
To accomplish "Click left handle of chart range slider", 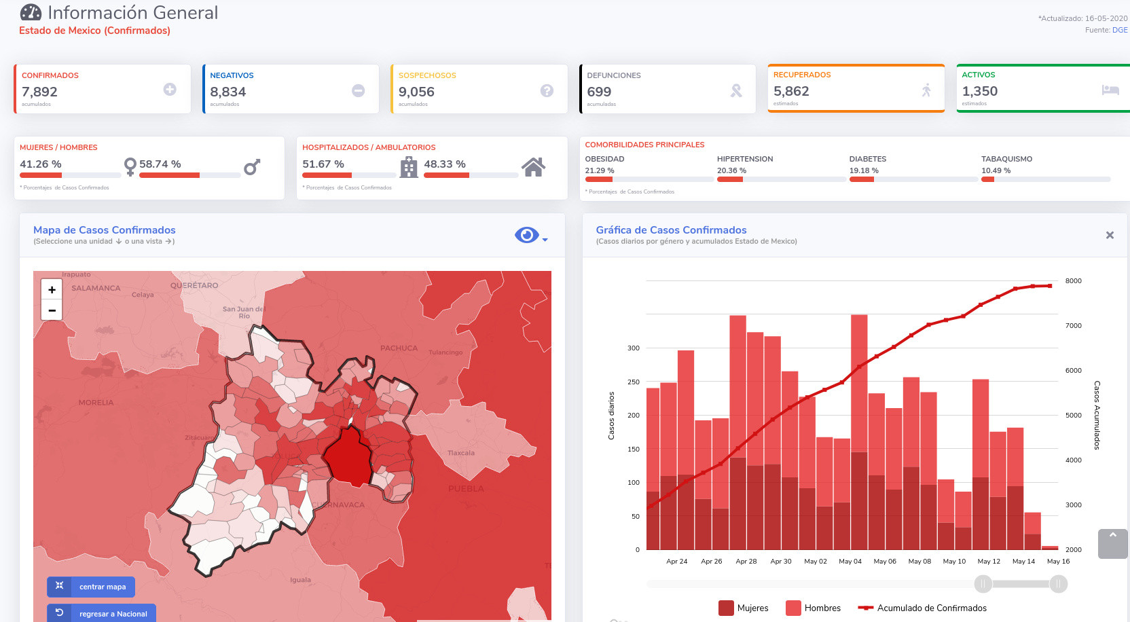I will click(983, 584).
